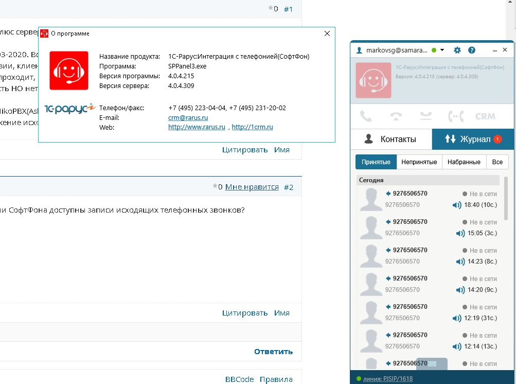Click the hold call icon

(426, 116)
